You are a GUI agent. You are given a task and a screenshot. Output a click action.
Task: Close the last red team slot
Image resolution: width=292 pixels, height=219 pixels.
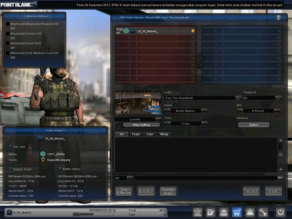point(193,79)
